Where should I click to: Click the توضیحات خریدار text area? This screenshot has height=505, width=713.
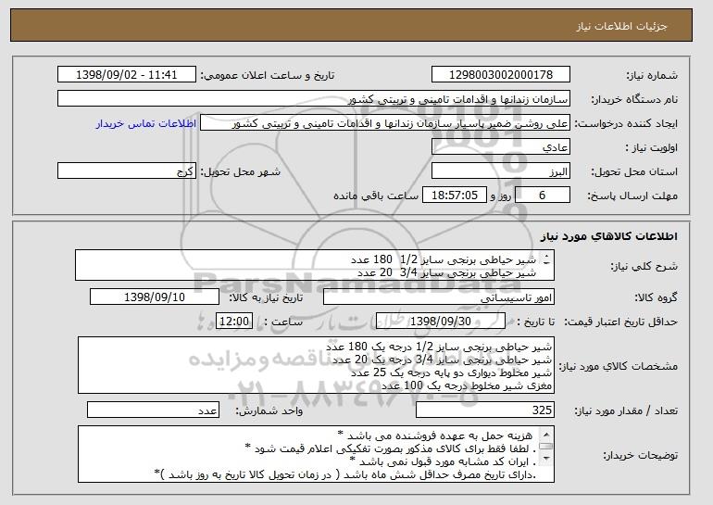click(317, 454)
